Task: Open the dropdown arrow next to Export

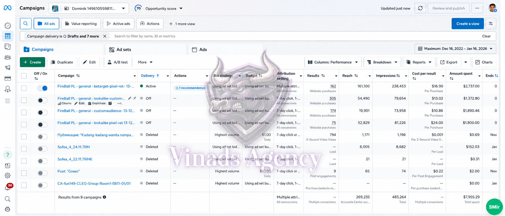Action: [x=466, y=62]
